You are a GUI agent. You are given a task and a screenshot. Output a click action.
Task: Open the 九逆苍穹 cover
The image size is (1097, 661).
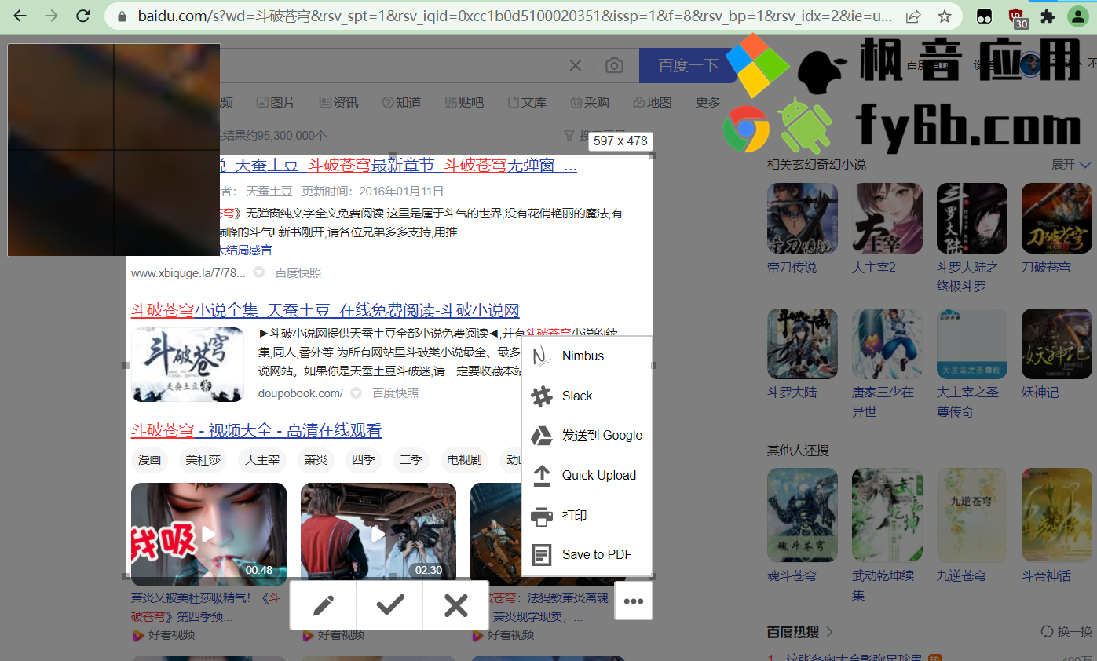(972, 515)
